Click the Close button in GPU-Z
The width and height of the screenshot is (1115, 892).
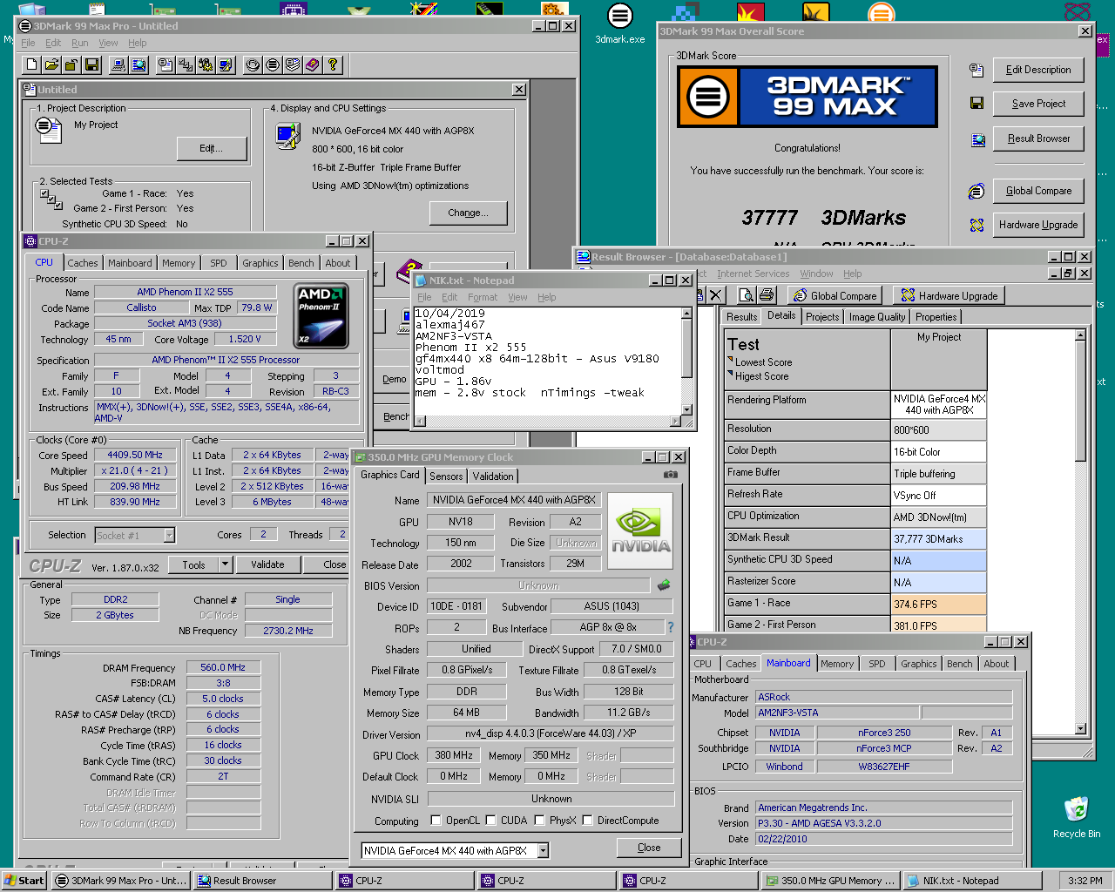[x=649, y=848]
